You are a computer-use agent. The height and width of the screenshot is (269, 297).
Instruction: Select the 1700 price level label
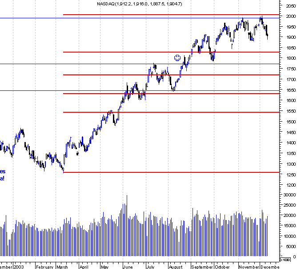point(291,79)
